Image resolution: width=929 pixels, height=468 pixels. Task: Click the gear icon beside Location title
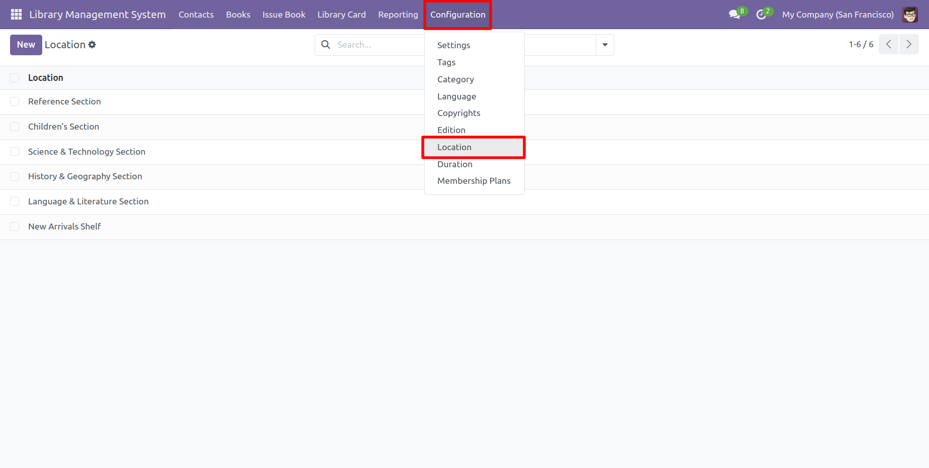[x=92, y=45]
